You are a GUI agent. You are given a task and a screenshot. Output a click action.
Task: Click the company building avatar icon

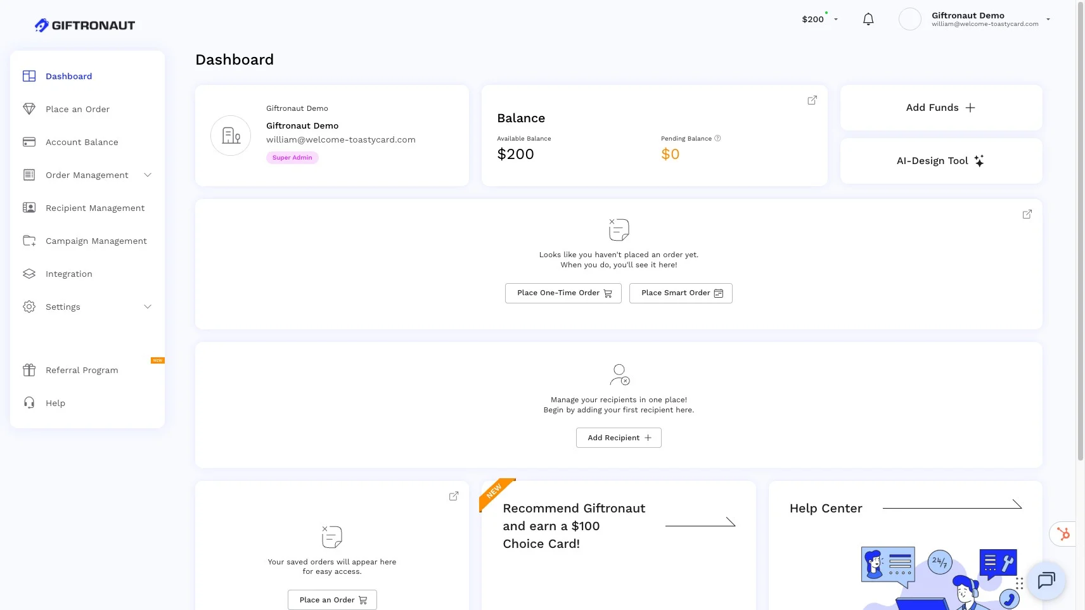coord(231,136)
